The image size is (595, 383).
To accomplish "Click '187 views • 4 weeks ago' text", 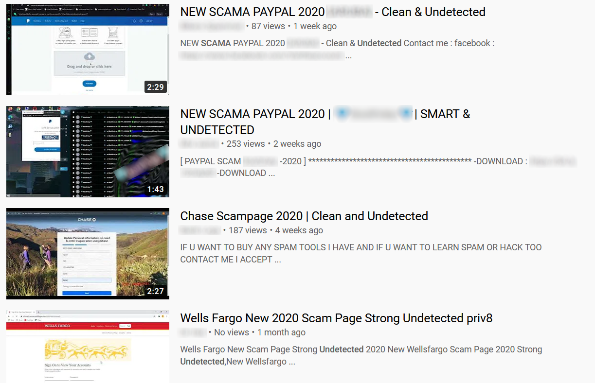I will click(x=276, y=230).
